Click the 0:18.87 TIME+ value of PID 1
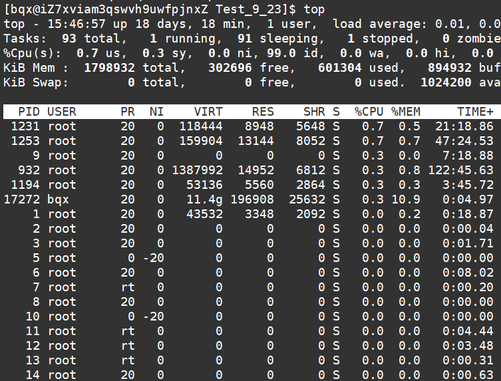 (x=468, y=214)
